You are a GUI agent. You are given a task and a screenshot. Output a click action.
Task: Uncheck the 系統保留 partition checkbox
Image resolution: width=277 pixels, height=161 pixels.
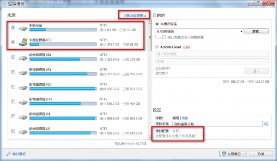[13, 27]
